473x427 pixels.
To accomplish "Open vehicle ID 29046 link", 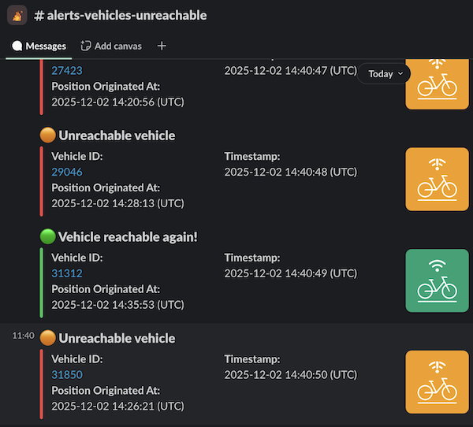I will click(66, 172).
